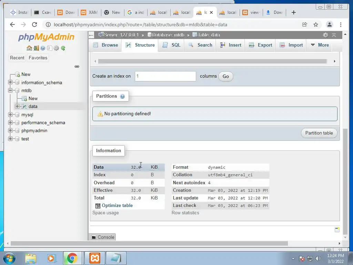Open the Favorites tables button
Screen dimensions: 353x265
pos(38,58)
